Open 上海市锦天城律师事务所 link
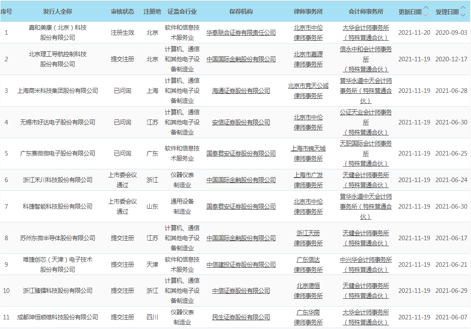The height and width of the screenshot is (329, 471). pyautogui.click(x=308, y=153)
